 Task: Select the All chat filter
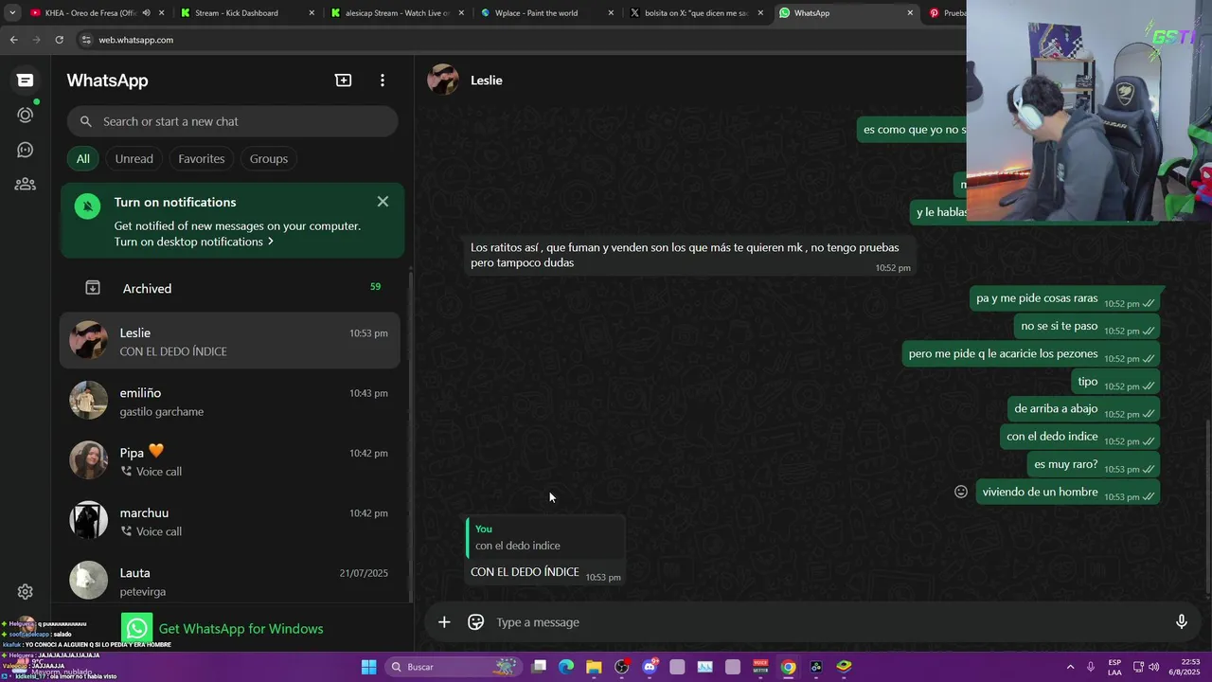click(83, 158)
